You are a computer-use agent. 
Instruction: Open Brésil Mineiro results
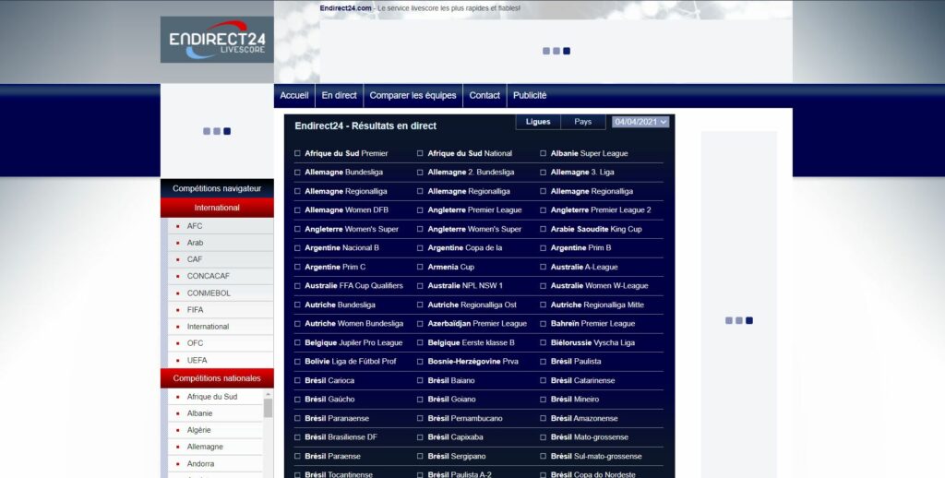[575, 400]
